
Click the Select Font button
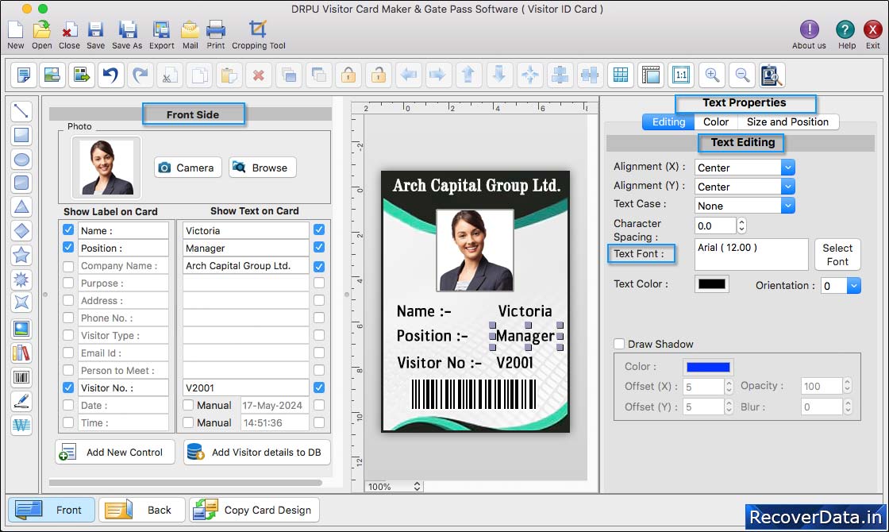pyautogui.click(x=837, y=255)
